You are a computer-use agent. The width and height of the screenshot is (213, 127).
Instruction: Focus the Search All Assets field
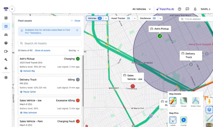coord(50,43)
